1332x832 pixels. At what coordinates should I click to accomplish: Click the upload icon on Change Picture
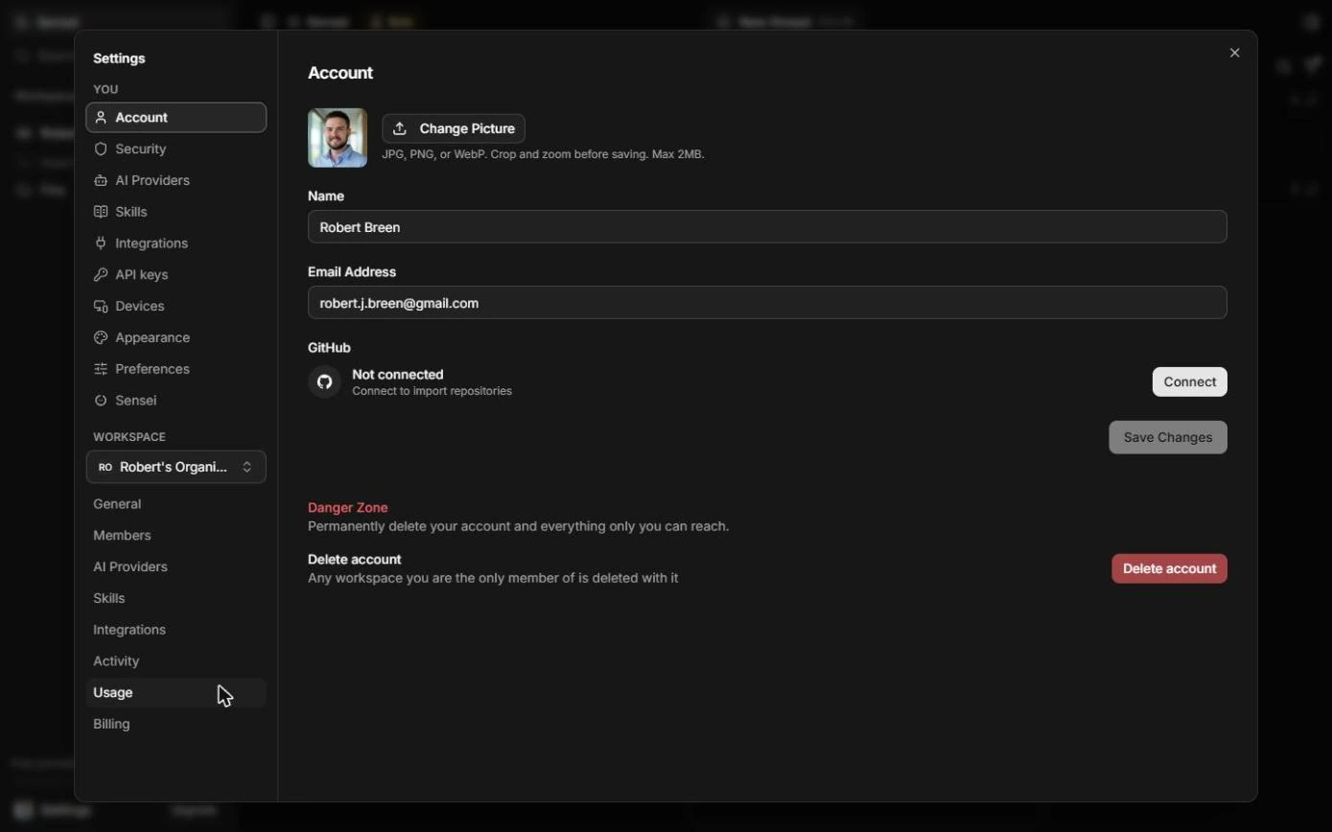[400, 128]
